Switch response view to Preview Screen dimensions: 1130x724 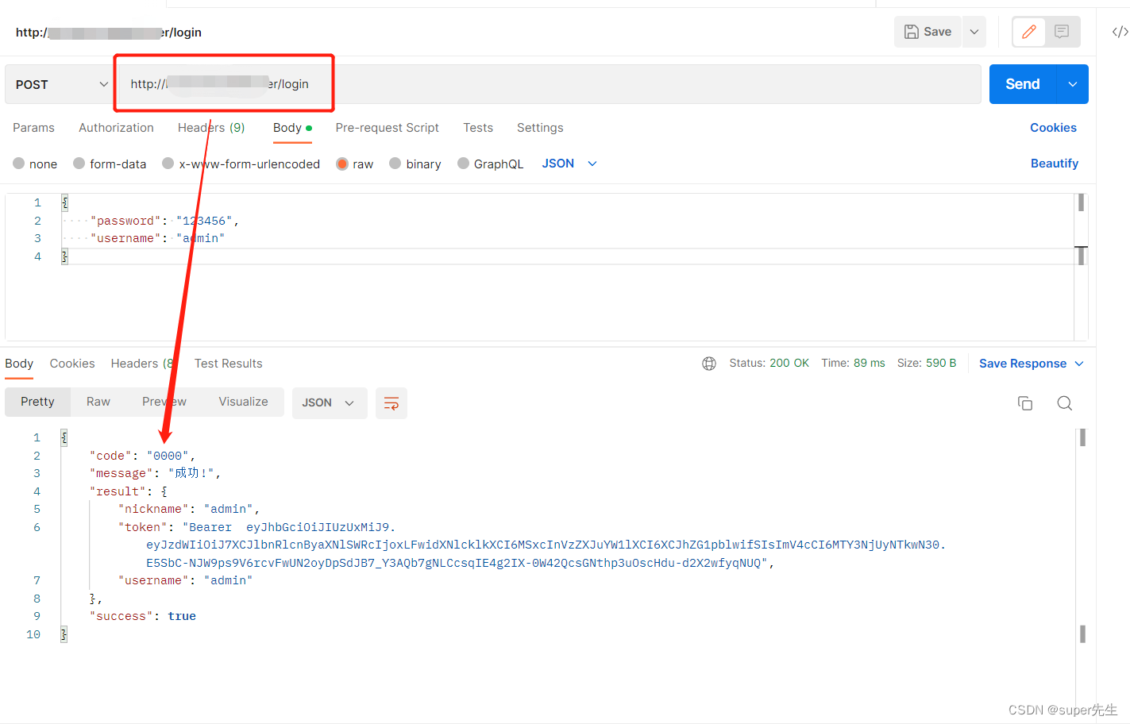click(164, 402)
